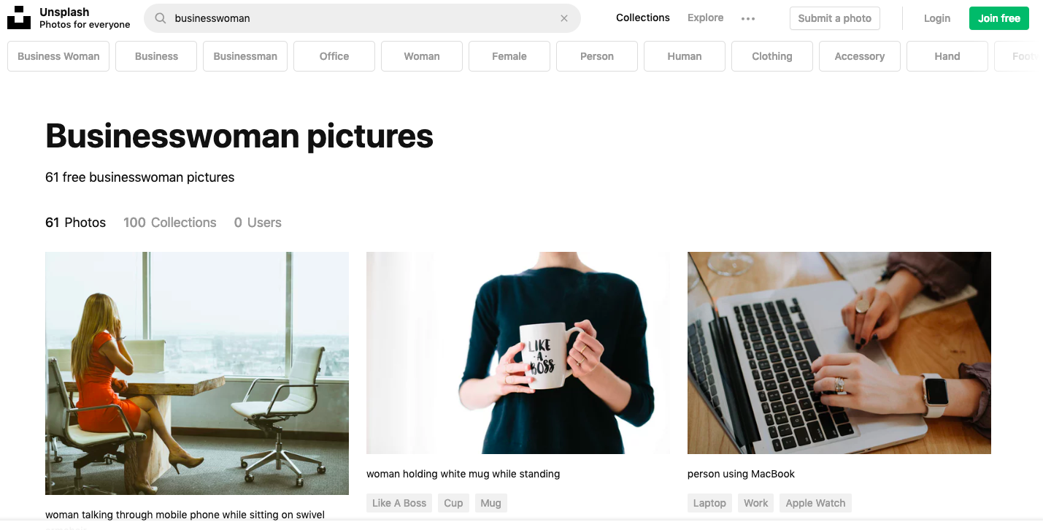Select the Female tag chip

click(509, 56)
